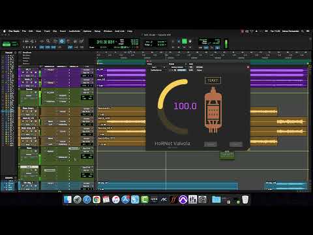Open the blue folder in the Dock

[216, 199]
